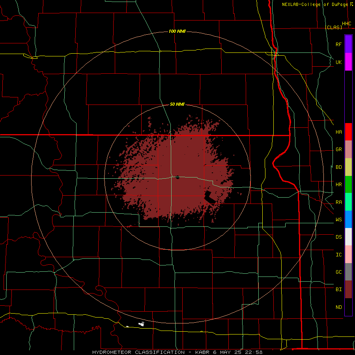
Task: Click the 50 NMI range ring label
Action: click(177, 104)
